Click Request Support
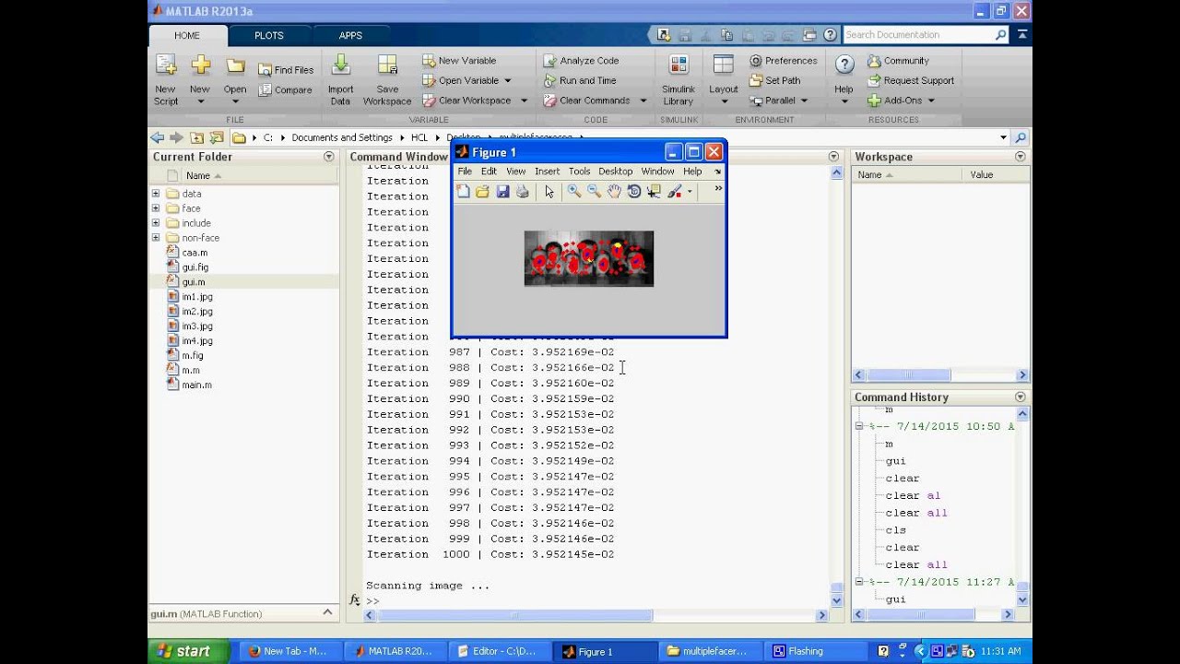1180x664 pixels. (x=911, y=81)
